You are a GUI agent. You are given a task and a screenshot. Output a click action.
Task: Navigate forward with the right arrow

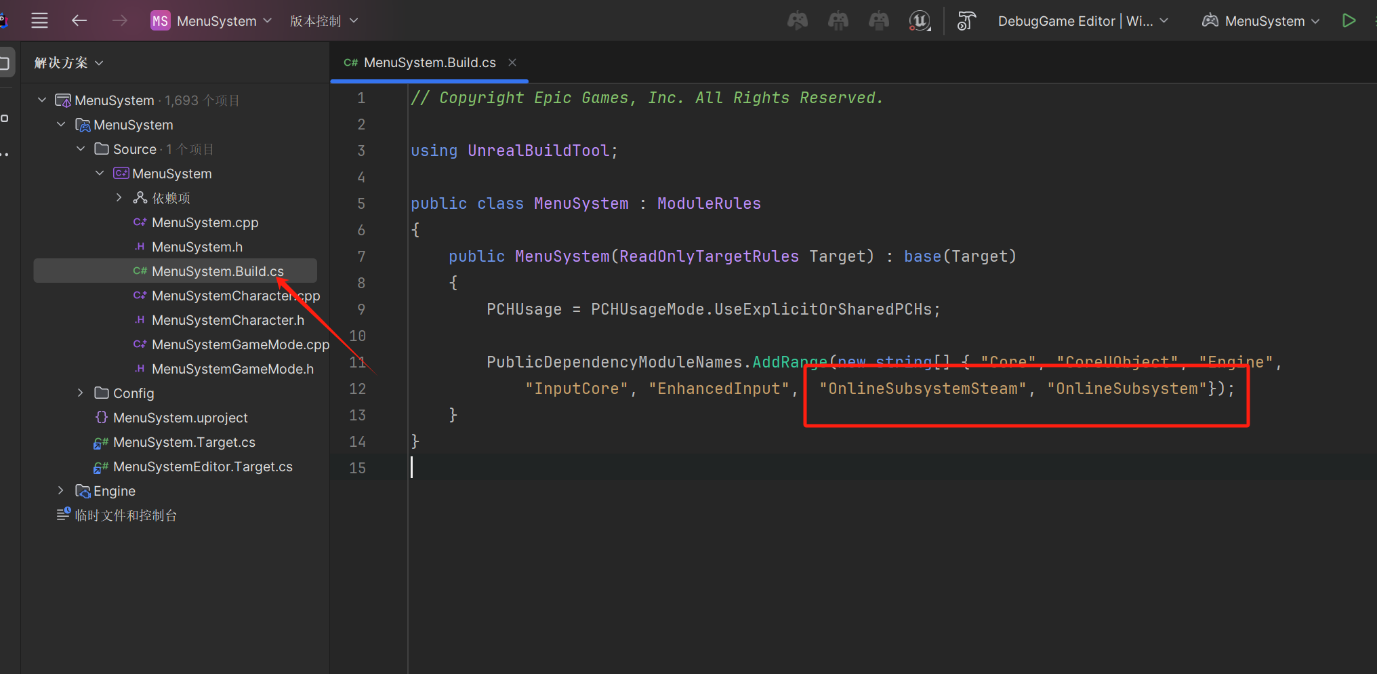tap(120, 21)
